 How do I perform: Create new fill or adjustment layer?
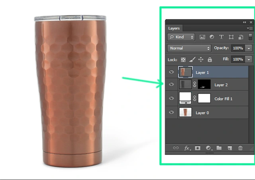click(x=208, y=148)
